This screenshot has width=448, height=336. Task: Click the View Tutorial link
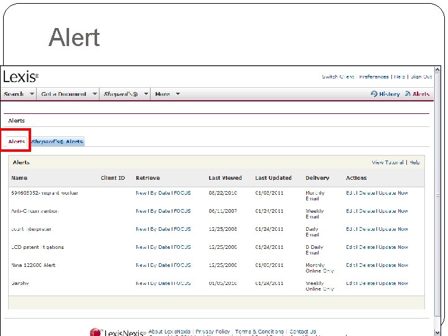388,162
